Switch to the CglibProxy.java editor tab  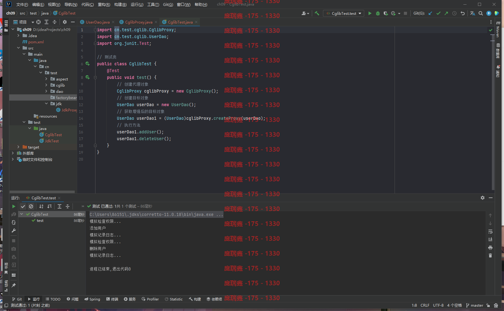[139, 22]
